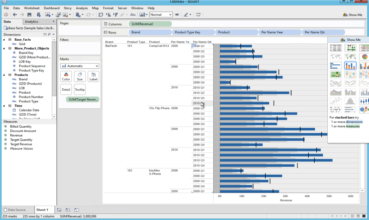This screenshot has height=220, width=369.
Task: Click the SUM(Target Revenue) marks pill
Action: [83, 99]
